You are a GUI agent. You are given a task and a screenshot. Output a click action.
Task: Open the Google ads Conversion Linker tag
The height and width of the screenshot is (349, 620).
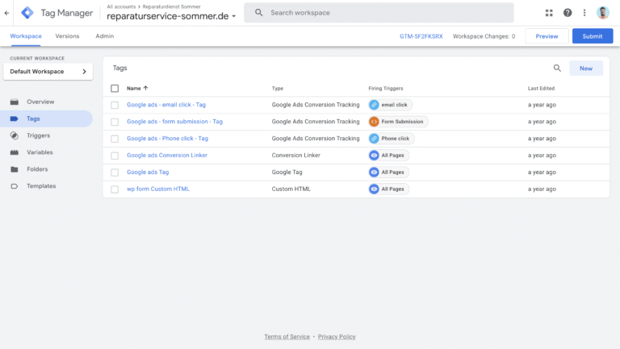(166, 156)
